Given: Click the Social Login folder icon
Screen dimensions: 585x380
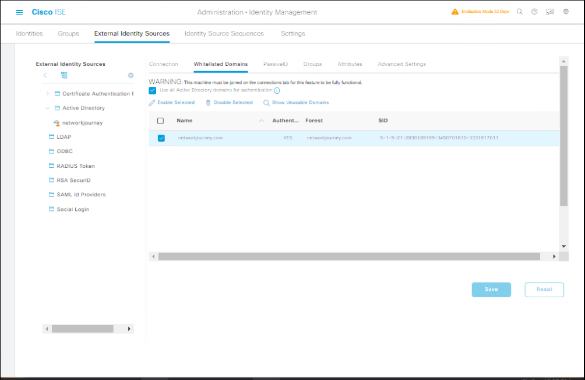Looking at the screenshot, I should (x=51, y=209).
